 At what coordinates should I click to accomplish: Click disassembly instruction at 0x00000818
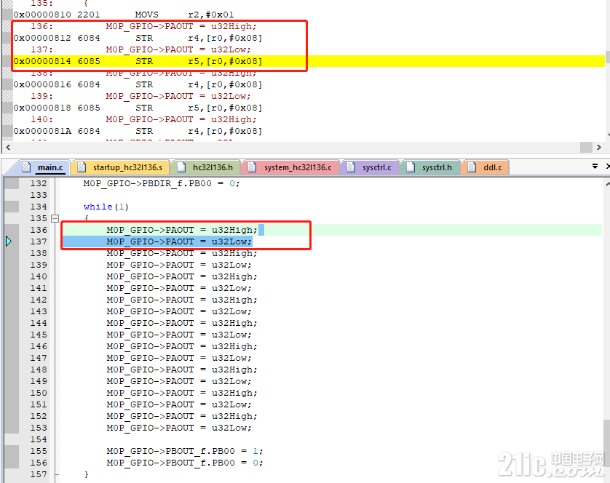(x=138, y=108)
